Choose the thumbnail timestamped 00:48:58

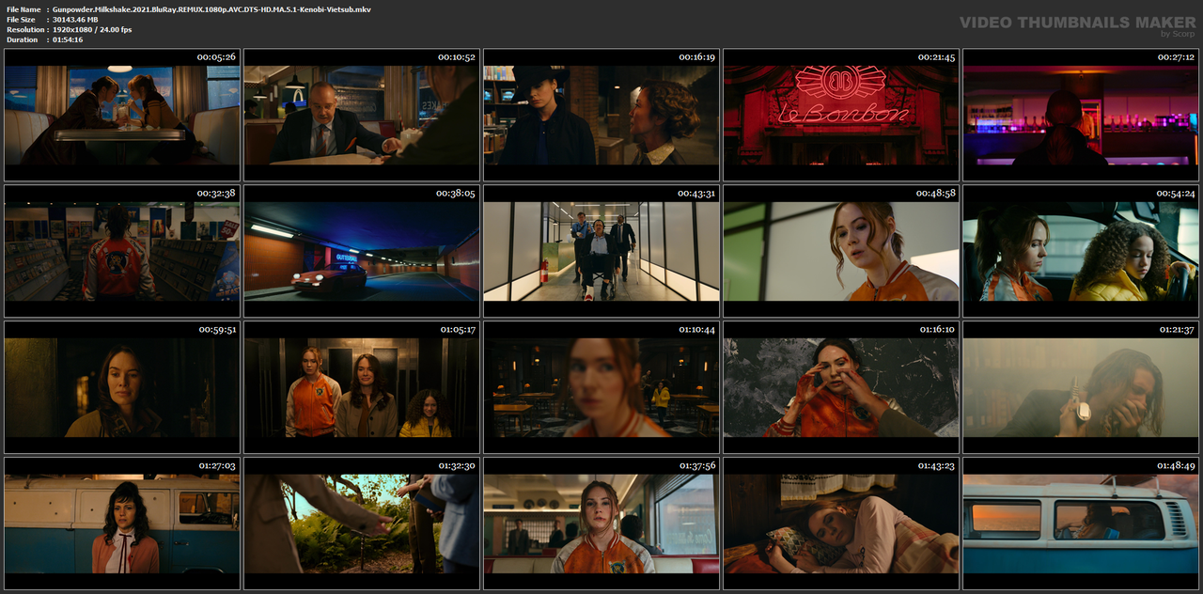[x=841, y=251]
